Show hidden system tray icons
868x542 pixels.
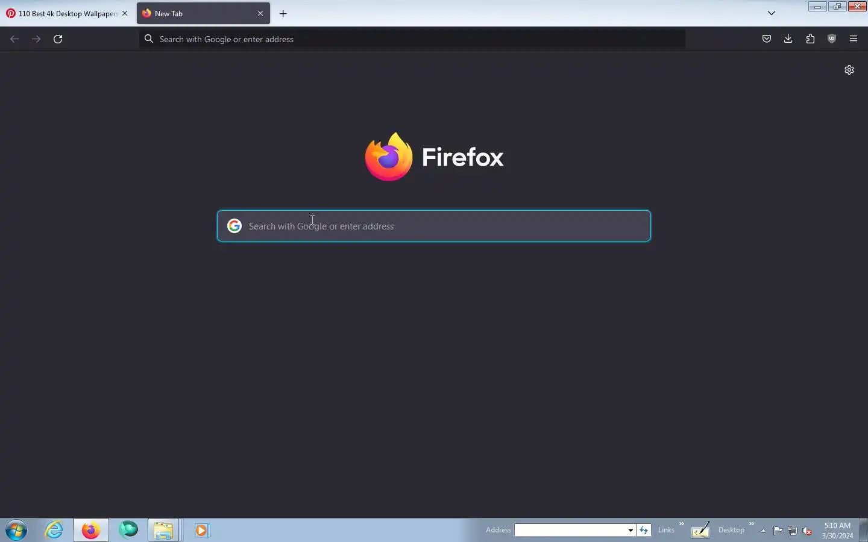(763, 531)
